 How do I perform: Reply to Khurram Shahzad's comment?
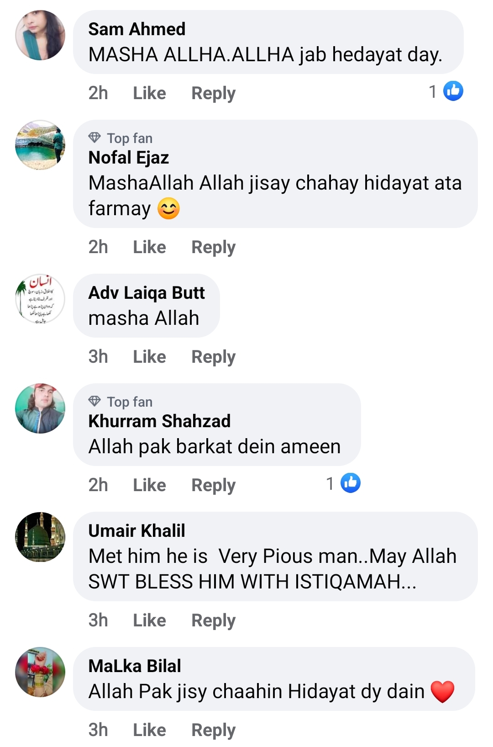[213, 485]
